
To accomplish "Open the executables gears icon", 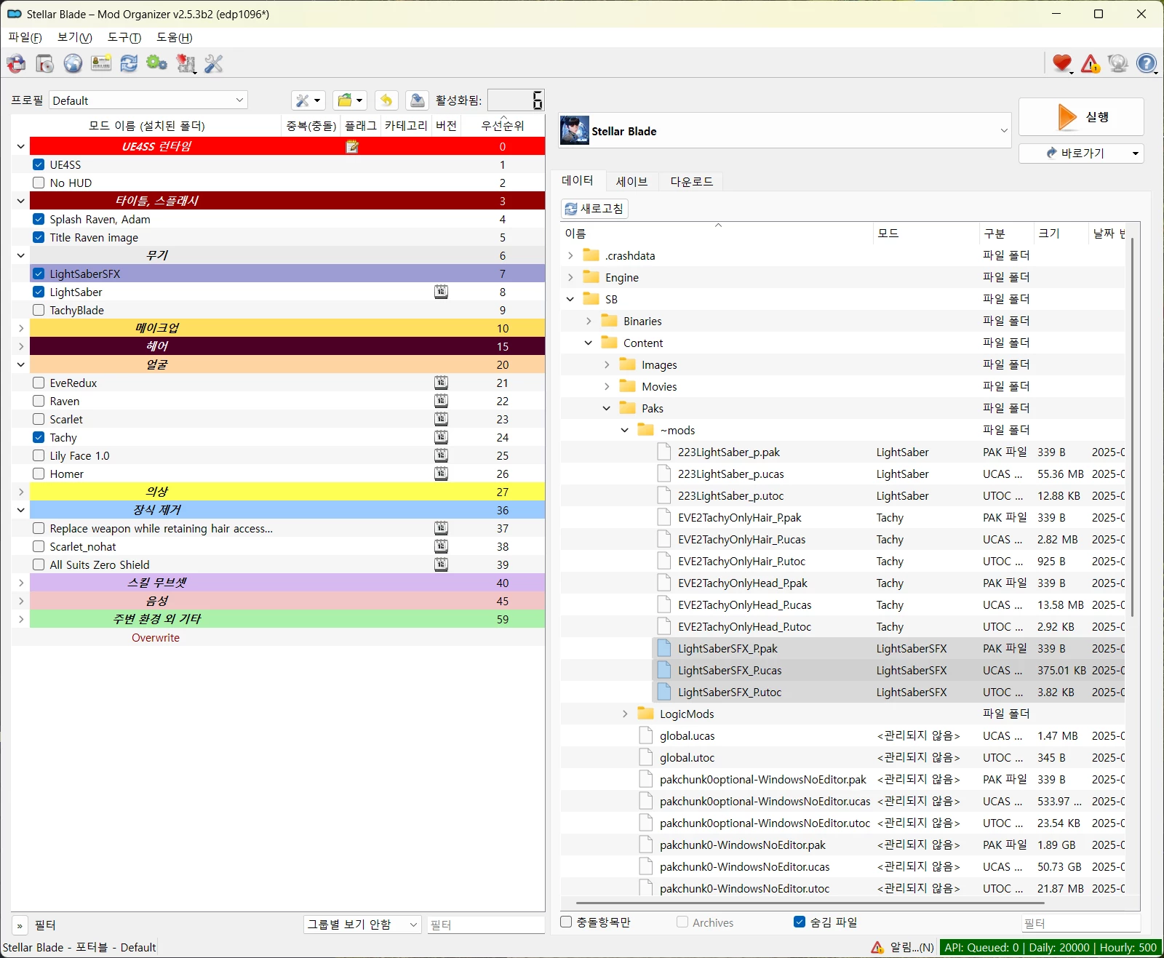I will (156, 64).
